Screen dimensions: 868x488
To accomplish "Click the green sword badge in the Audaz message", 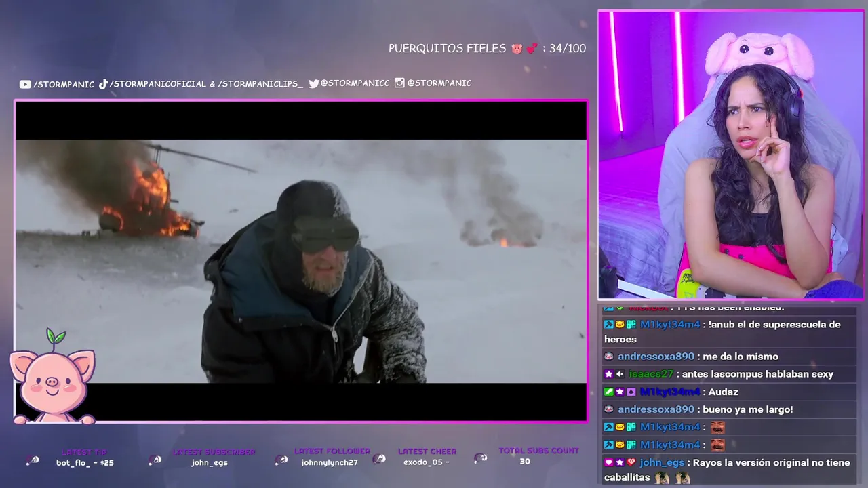I will click(609, 392).
